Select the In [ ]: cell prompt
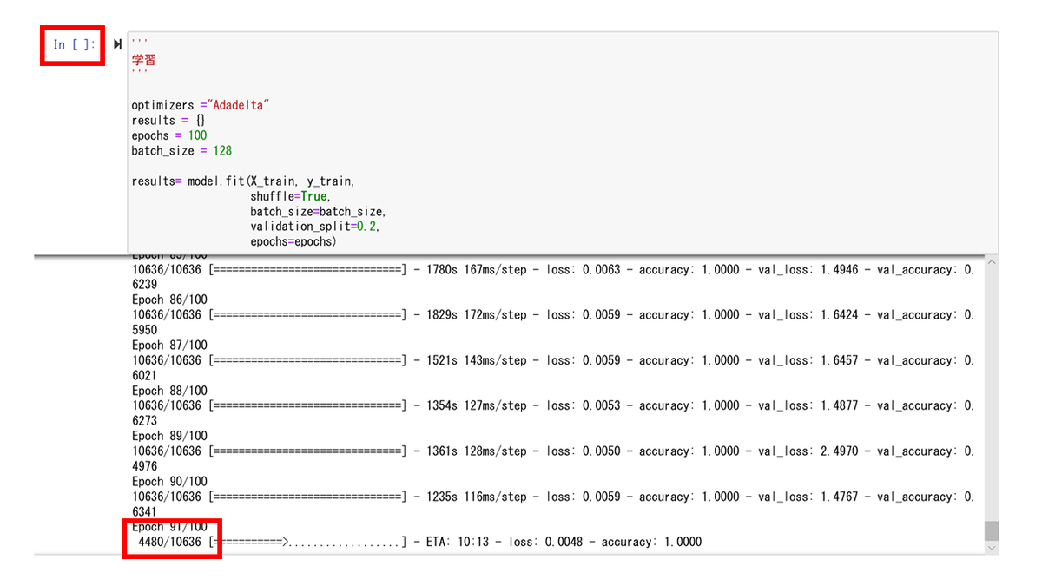 (73, 44)
